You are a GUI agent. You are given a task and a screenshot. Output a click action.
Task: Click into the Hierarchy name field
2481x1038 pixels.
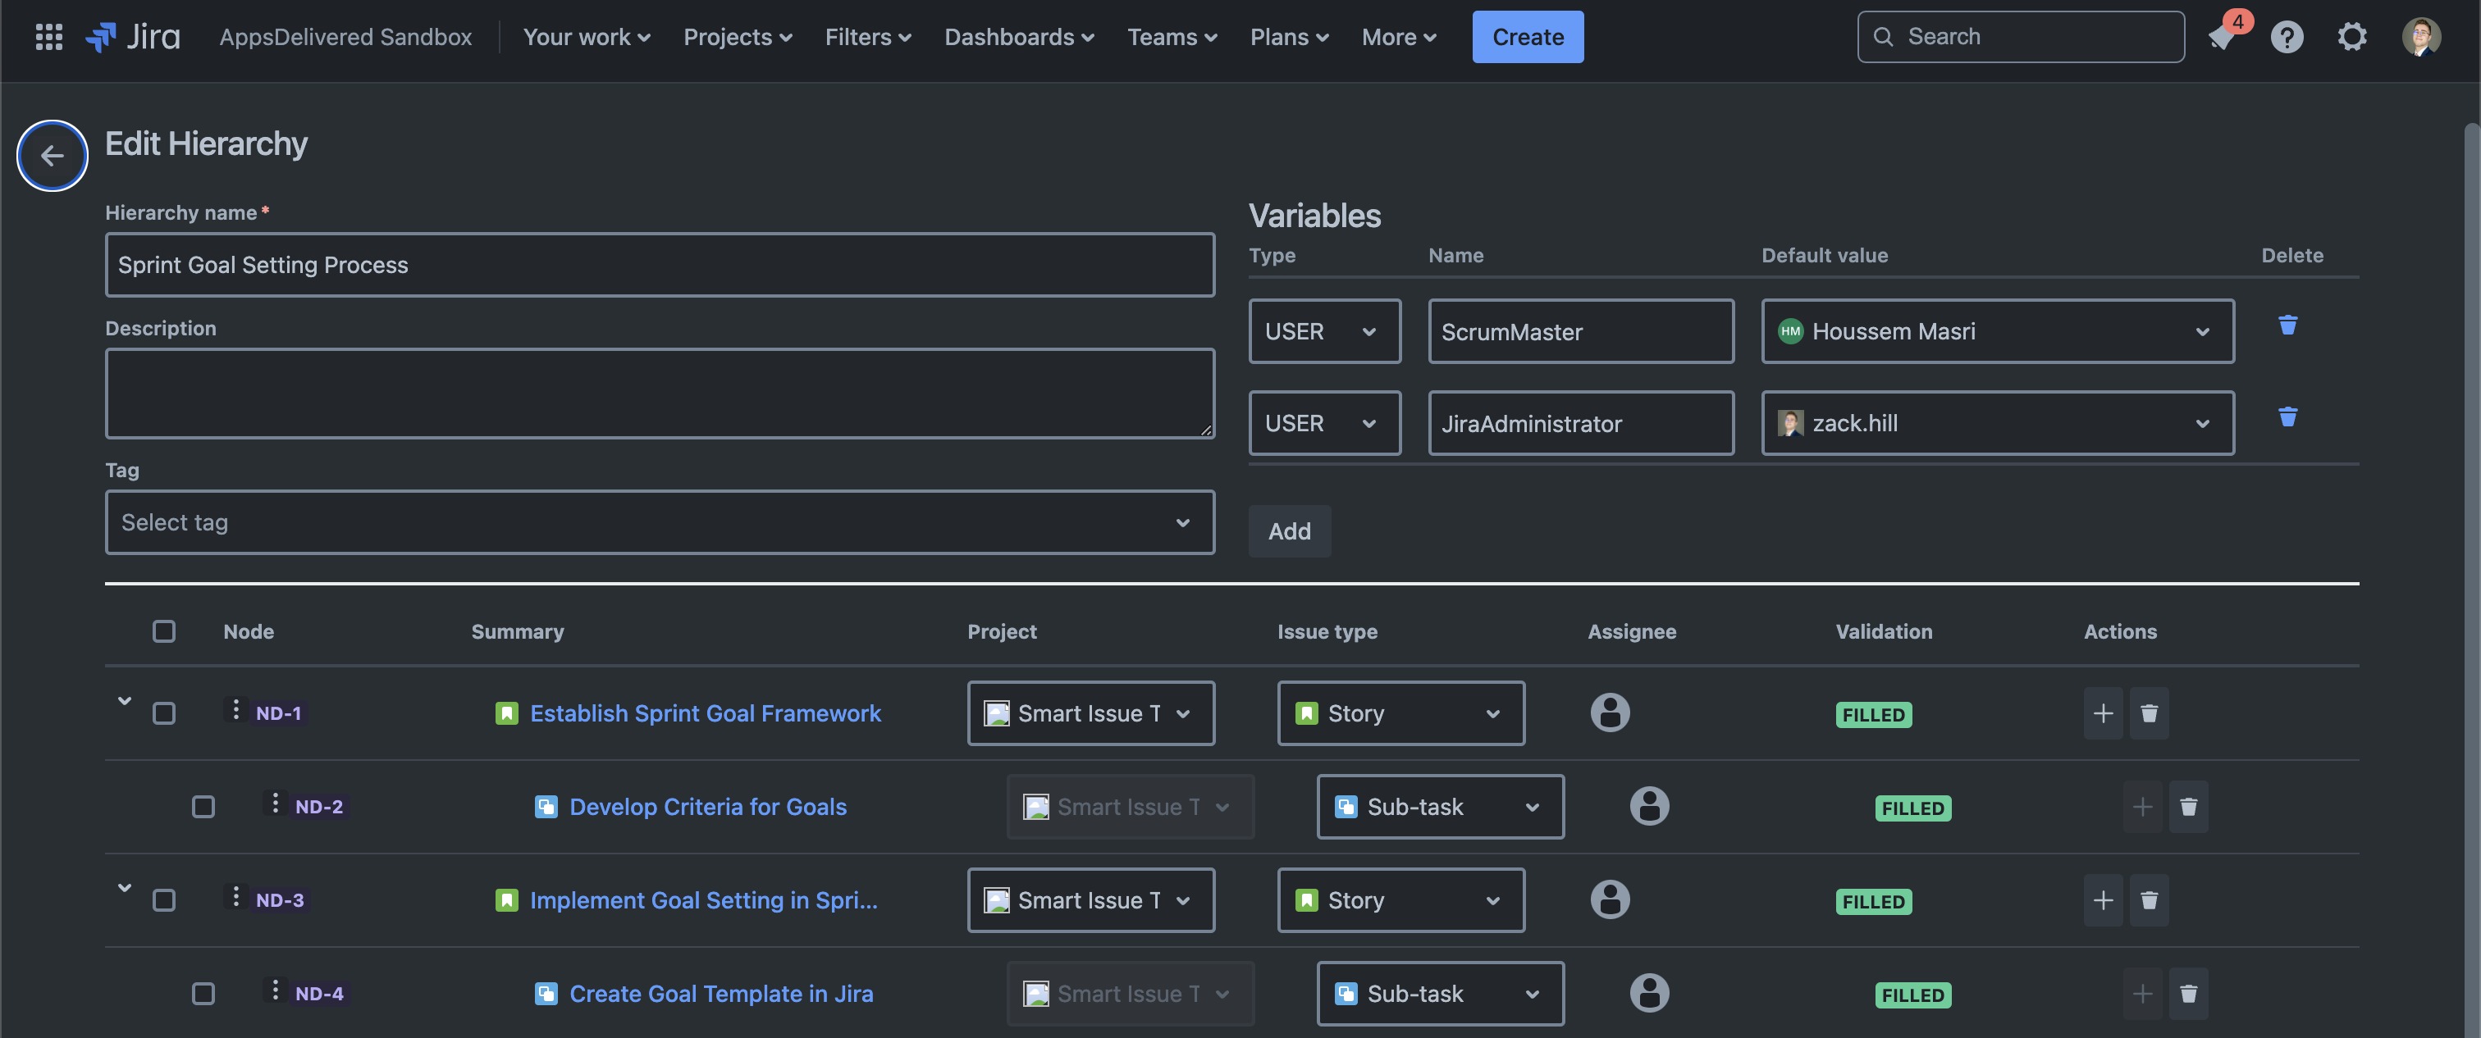(660, 265)
